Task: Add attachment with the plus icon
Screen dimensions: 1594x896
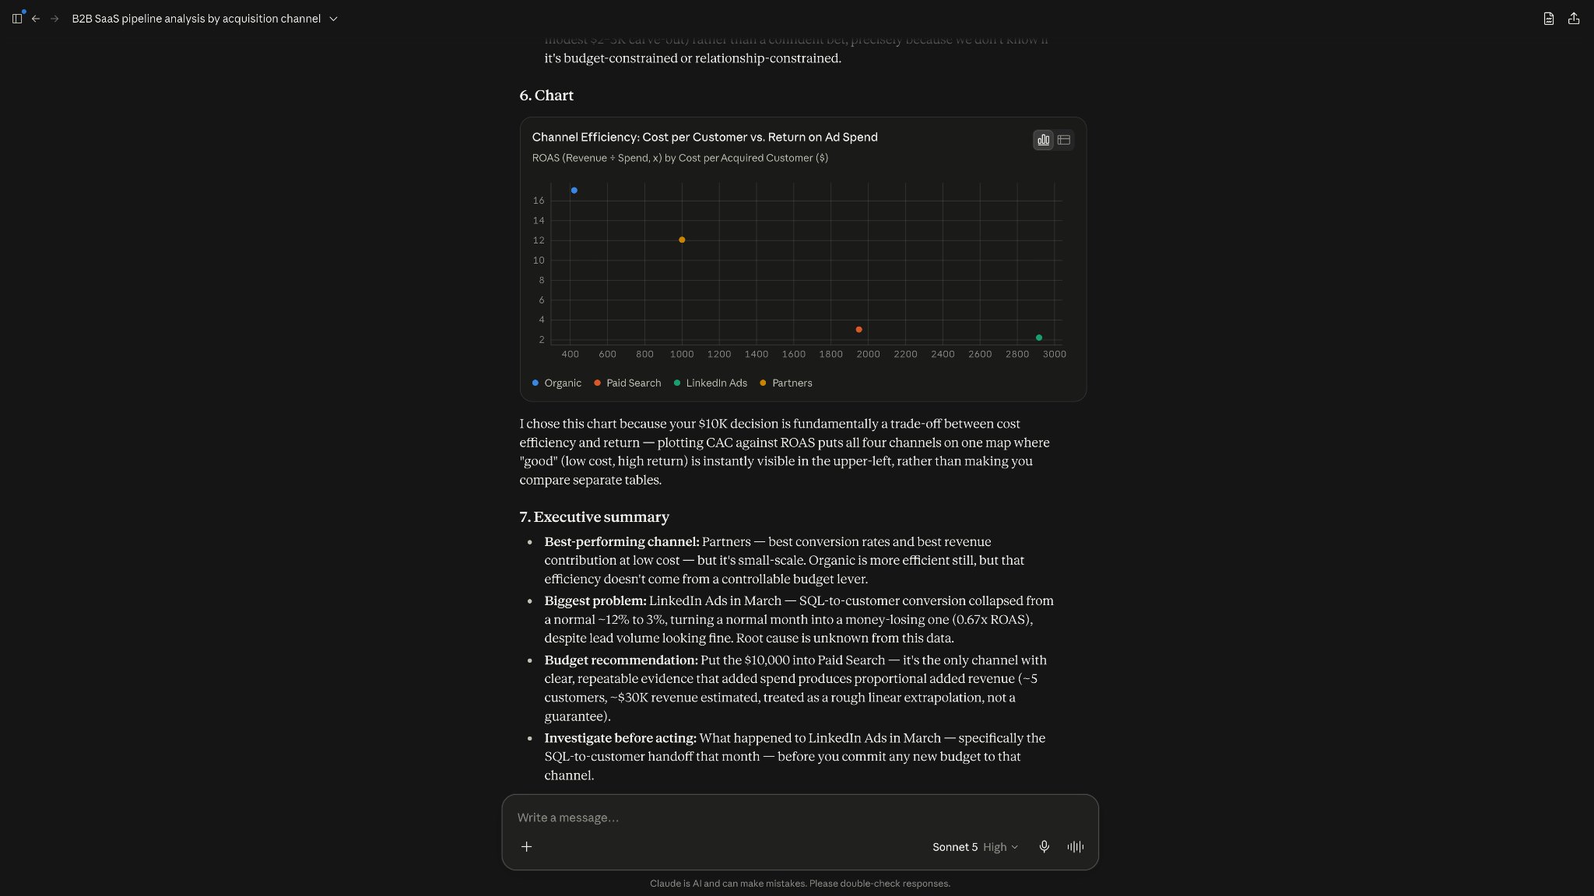Action: coord(526,847)
